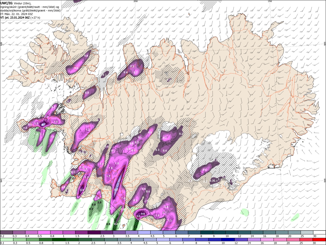Click the 'slydda/snjókoma' legend description line
The width and height of the screenshot is (326, 245).
[x=30, y=10]
